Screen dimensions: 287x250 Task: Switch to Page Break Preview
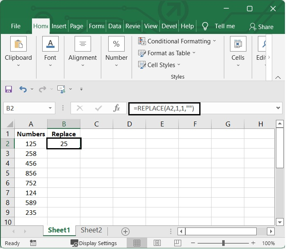click(x=178, y=243)
